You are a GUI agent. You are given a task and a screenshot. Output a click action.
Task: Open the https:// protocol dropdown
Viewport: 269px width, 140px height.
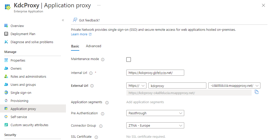point(136,86)
